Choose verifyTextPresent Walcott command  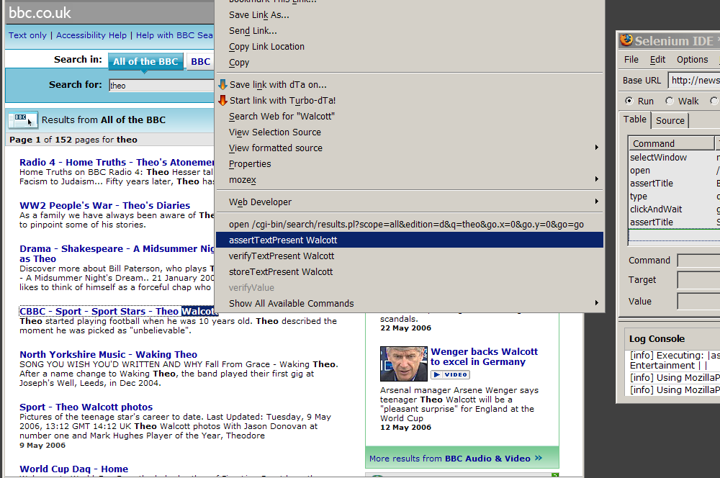[x=410, y=256]
